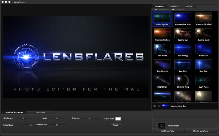Tick the checkbox beside Anamorphic Blue layer

coord(159,106)
